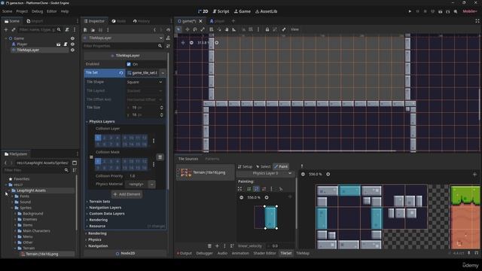
Task: Open skeleton options bone icon
Action: point(284,29)
